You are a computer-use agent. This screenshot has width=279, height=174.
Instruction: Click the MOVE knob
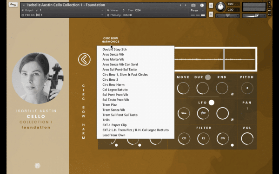pyautogui.click(x=183, y=88)
